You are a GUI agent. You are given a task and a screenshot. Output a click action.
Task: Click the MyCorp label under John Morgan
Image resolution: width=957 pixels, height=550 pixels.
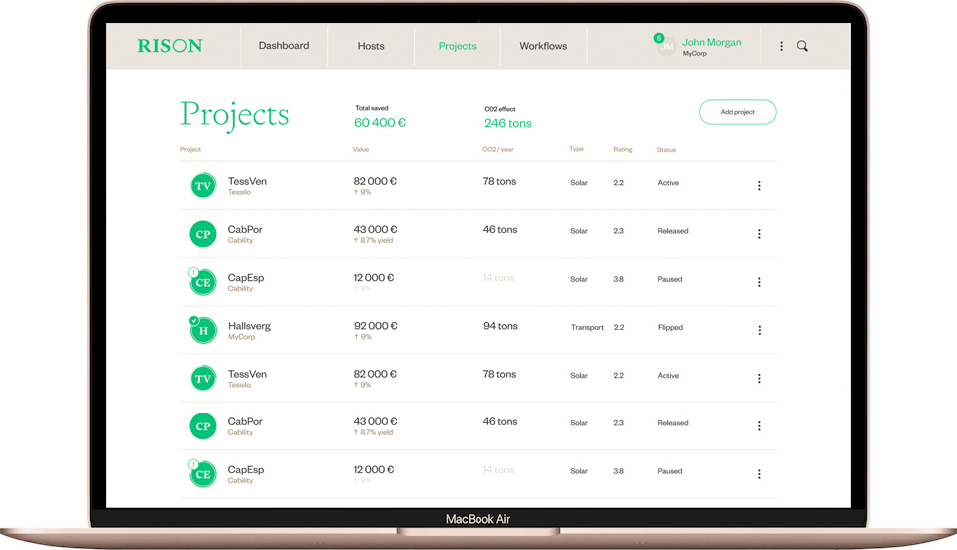pos(695,54)
